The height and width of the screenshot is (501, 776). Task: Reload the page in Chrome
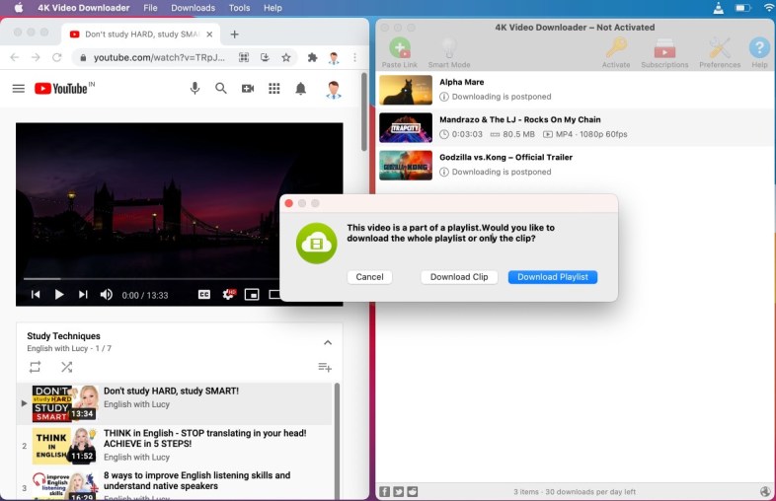[x=57, y=57]
